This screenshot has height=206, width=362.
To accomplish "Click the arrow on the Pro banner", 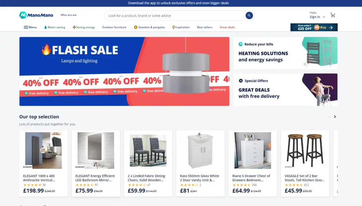I will coord(331,27).
